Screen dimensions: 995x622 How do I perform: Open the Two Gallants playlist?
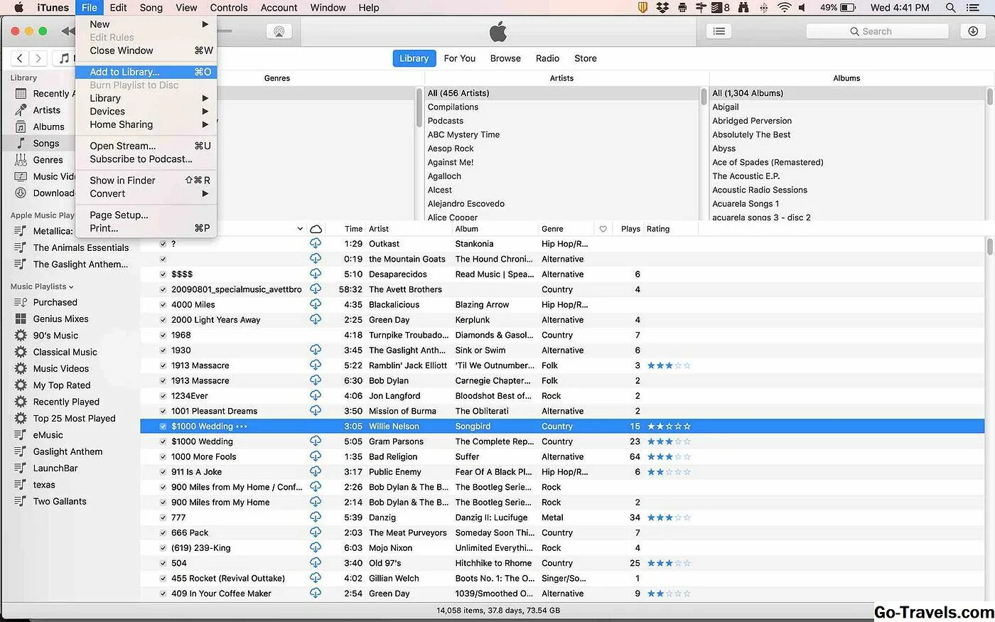(60, 501)
